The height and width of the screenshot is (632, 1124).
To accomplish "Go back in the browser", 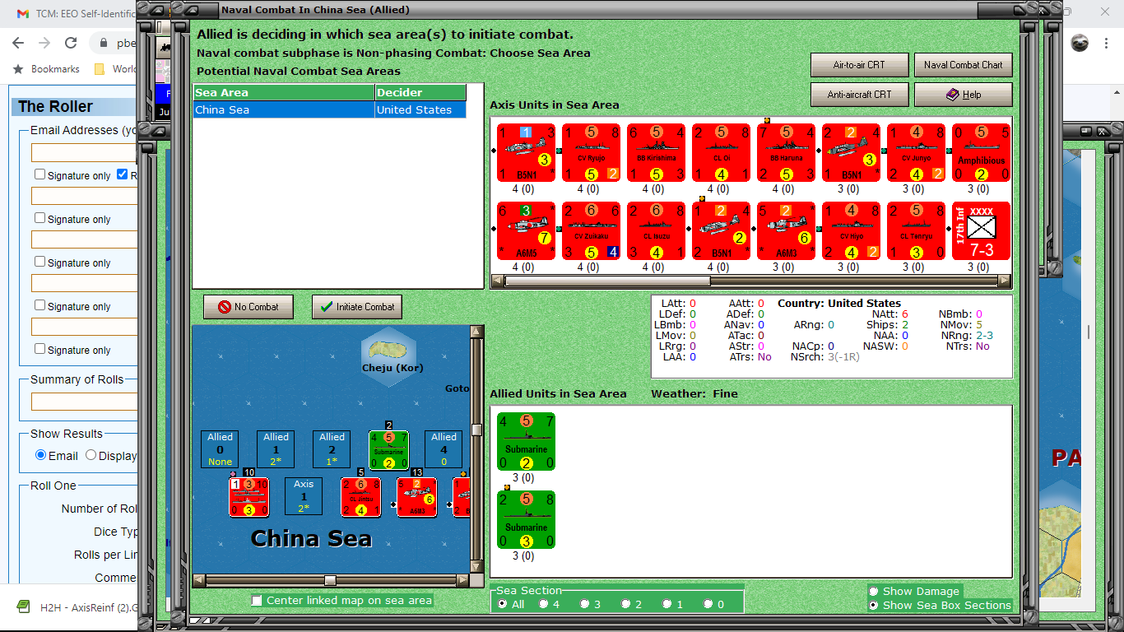I will [18, 43].
